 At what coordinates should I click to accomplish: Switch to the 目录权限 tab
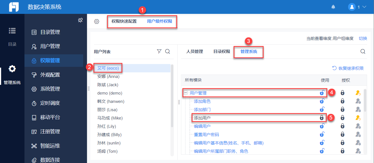coord(222,52)
